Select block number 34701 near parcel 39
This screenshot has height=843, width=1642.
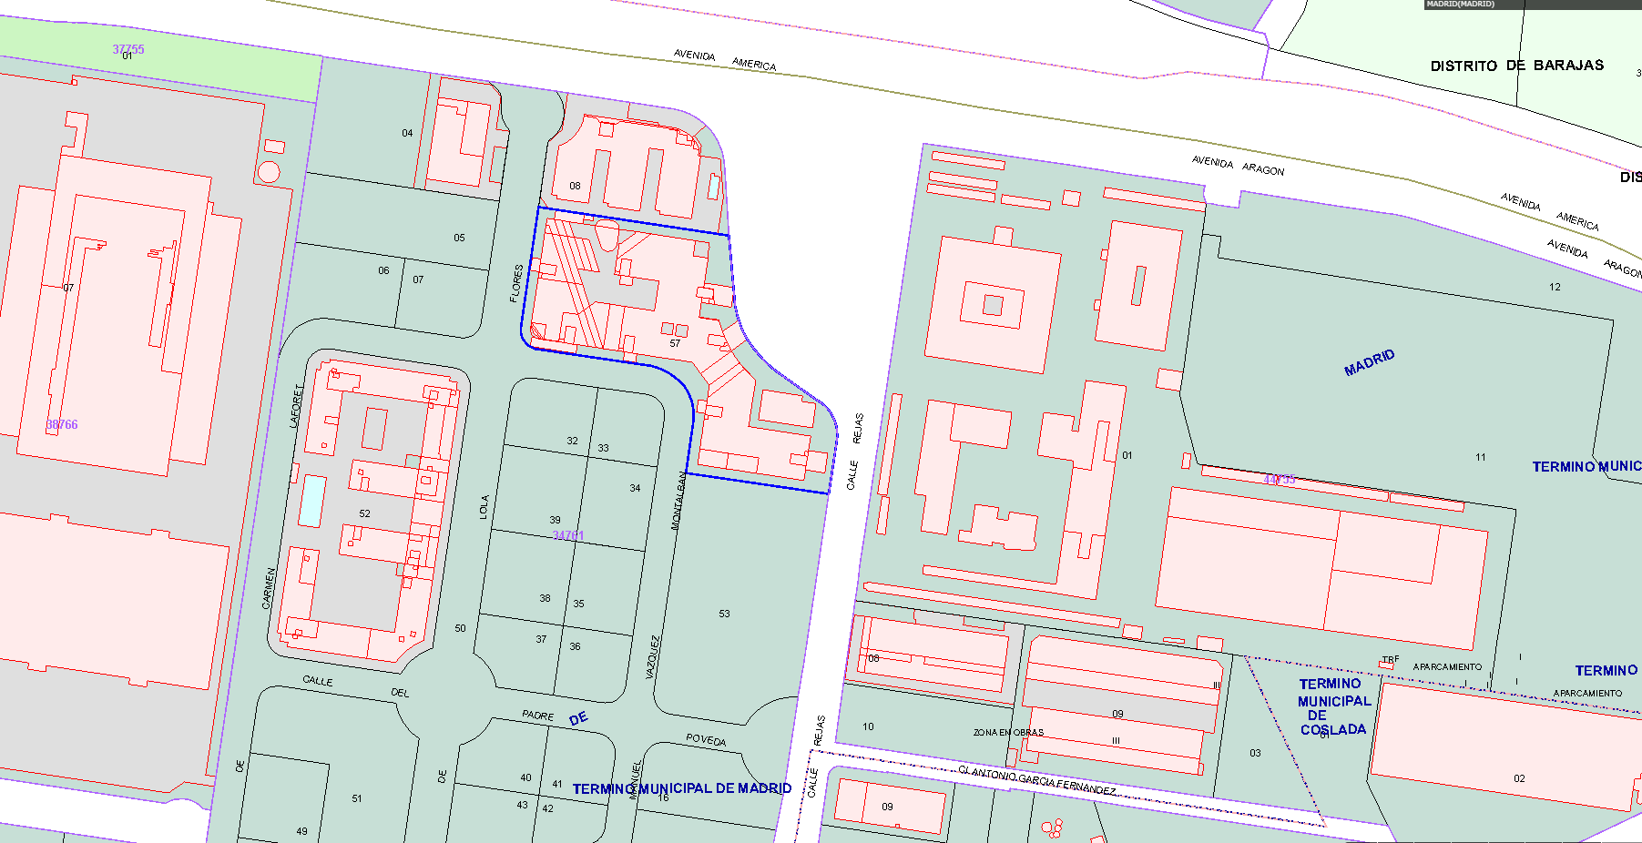pyautogui.click(x=568, y=535)
